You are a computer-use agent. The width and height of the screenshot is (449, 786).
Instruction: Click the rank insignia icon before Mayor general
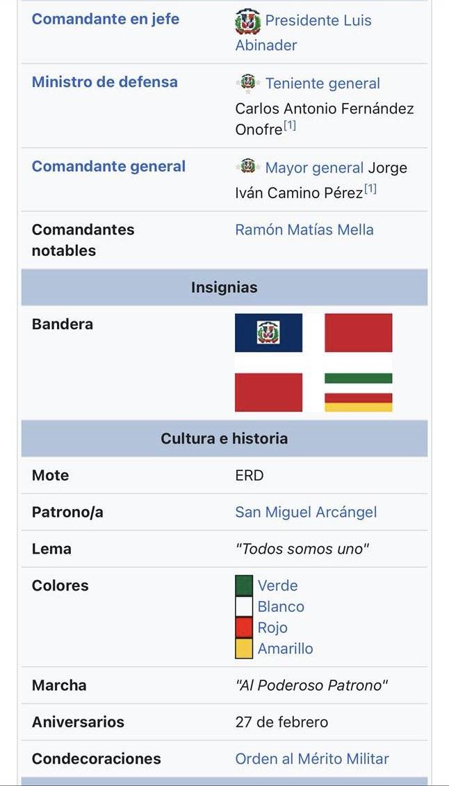pyautogui.click(x=247, y=166)
